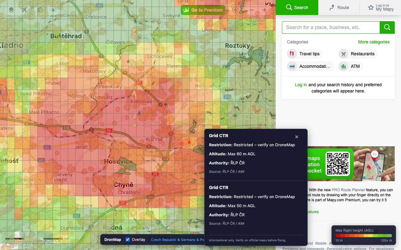Screen dimensions: 401x250
Task: Open the map layers stack icon
Action: pos(11,10)
